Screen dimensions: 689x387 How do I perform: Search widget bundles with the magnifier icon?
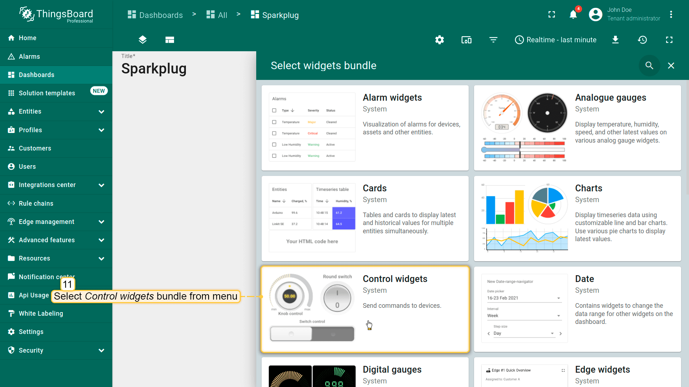(x=649, y=66)
